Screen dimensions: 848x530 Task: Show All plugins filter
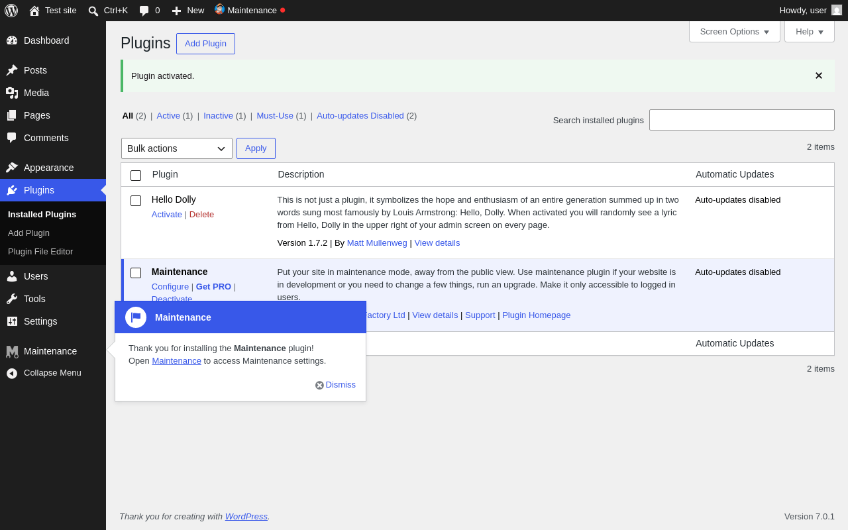(x=128, y=115)
